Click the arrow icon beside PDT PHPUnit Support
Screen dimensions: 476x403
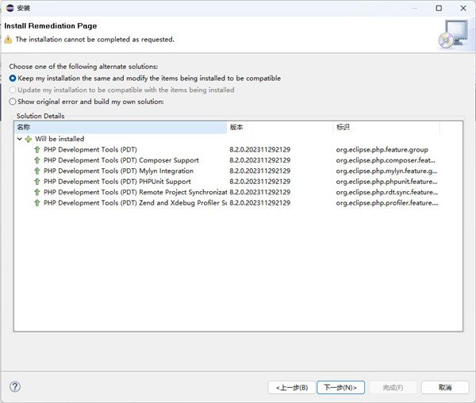pos(36,182)
